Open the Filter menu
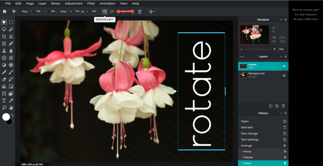The height and width of the screenshot is (166, 323). point(91,4)
